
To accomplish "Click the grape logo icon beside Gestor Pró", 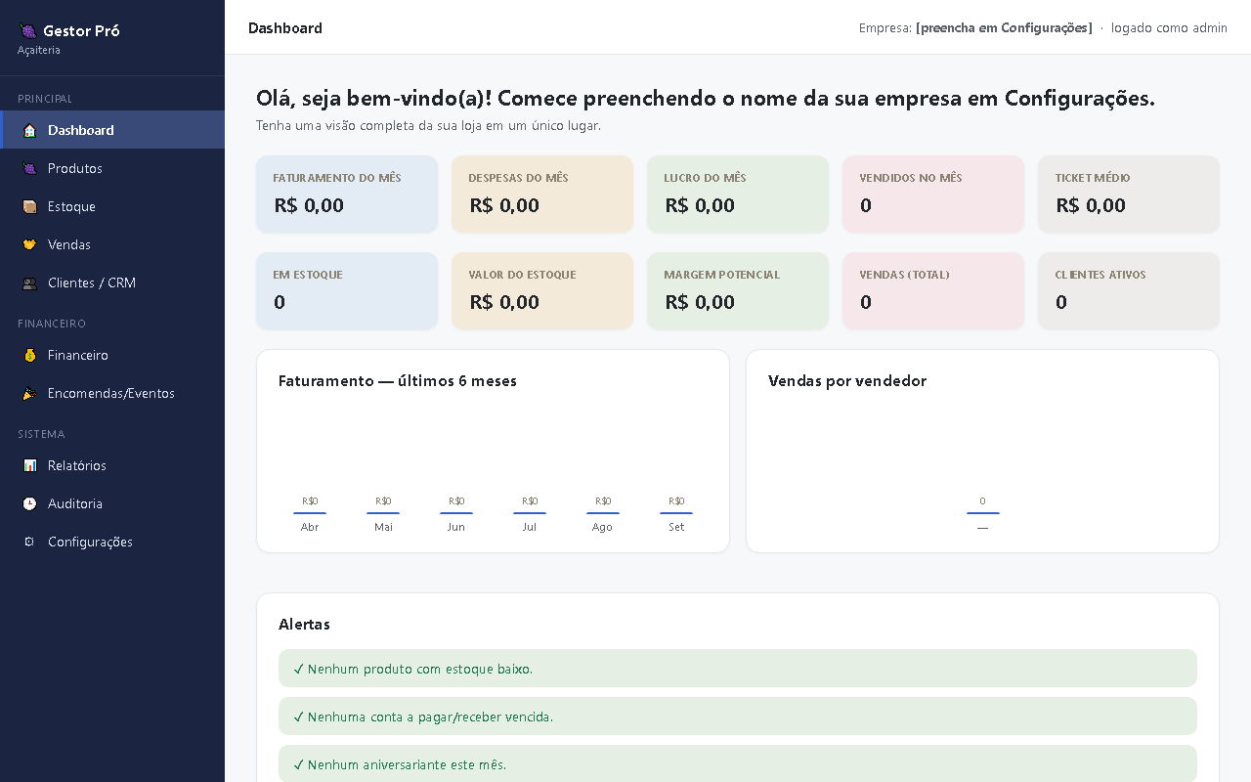I will point(27,31).
